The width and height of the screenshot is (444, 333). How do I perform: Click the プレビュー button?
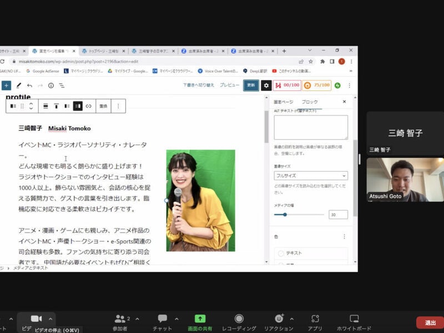(x=229, y=85)
